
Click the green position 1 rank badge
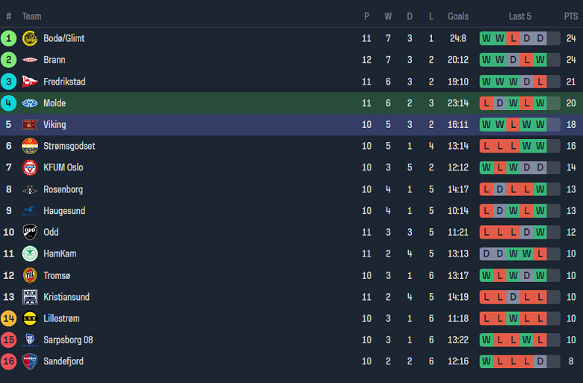pos(9,38)
